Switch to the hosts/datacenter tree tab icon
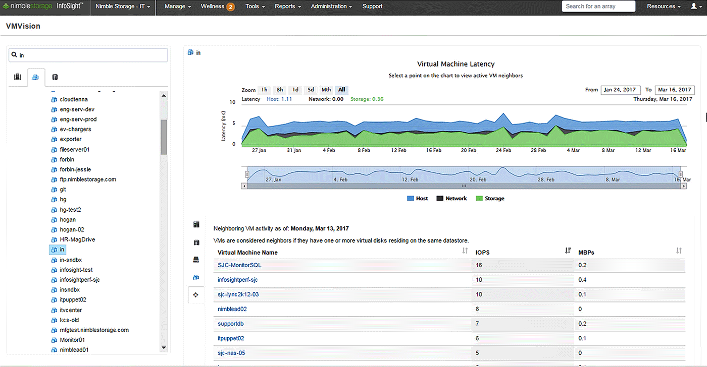 (18, 77)
